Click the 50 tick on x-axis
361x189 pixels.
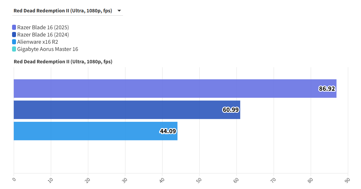199,180
